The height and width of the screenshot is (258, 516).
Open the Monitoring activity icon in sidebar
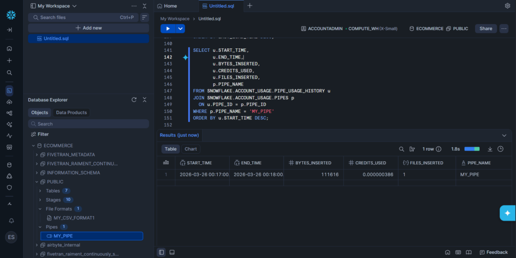(x=9, y=136)
